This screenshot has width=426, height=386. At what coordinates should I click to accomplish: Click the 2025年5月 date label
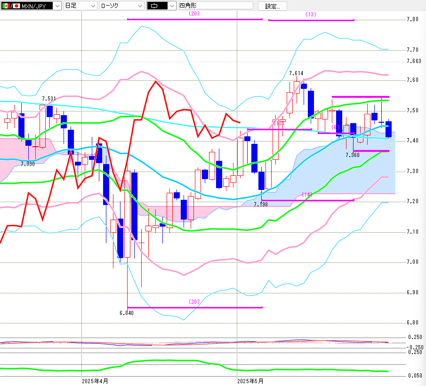(x=250, y=381)
